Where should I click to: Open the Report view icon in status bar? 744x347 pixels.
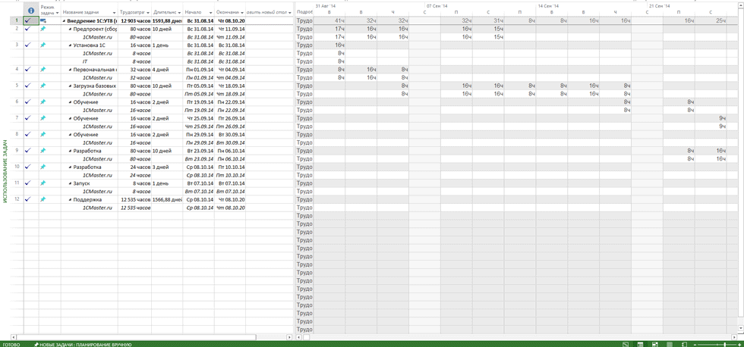[x=684, y=344]
